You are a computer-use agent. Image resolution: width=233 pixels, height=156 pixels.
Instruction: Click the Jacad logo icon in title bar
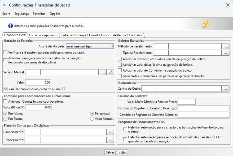[x=5, y=5]
